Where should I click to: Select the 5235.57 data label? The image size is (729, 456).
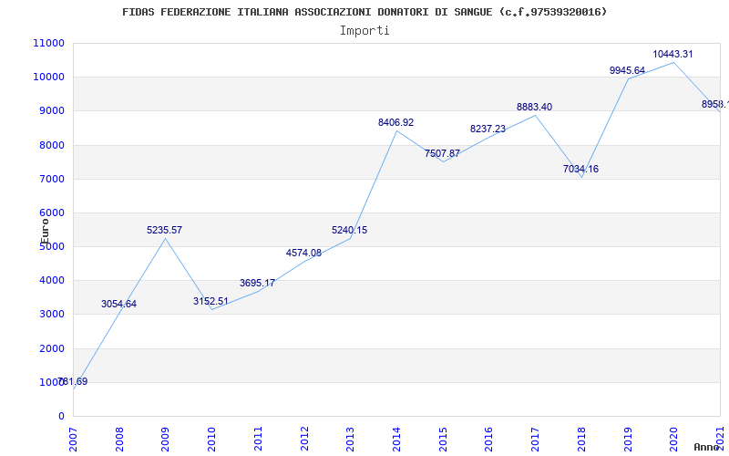pos(164,231)
